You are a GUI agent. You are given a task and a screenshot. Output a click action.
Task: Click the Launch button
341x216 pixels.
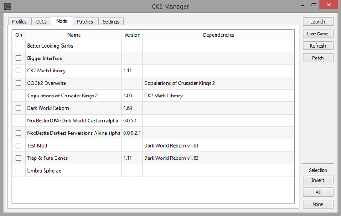pos(318,22)
